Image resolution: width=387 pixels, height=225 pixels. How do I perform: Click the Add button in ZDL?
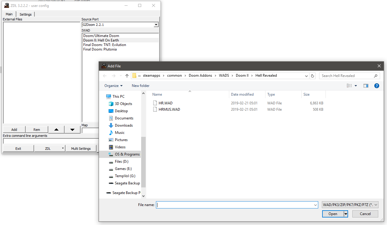[x=14, y=130]
